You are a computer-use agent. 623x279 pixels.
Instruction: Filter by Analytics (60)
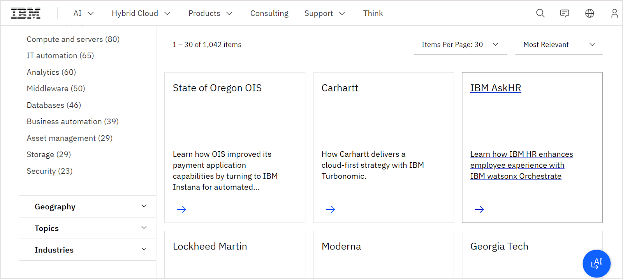tap(51, 72)
